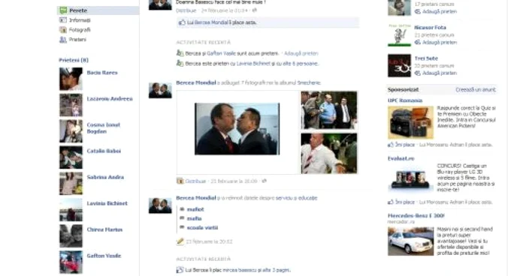Click the UPC Romania ad image
The image size is (526, 276).
click(410, 122)
